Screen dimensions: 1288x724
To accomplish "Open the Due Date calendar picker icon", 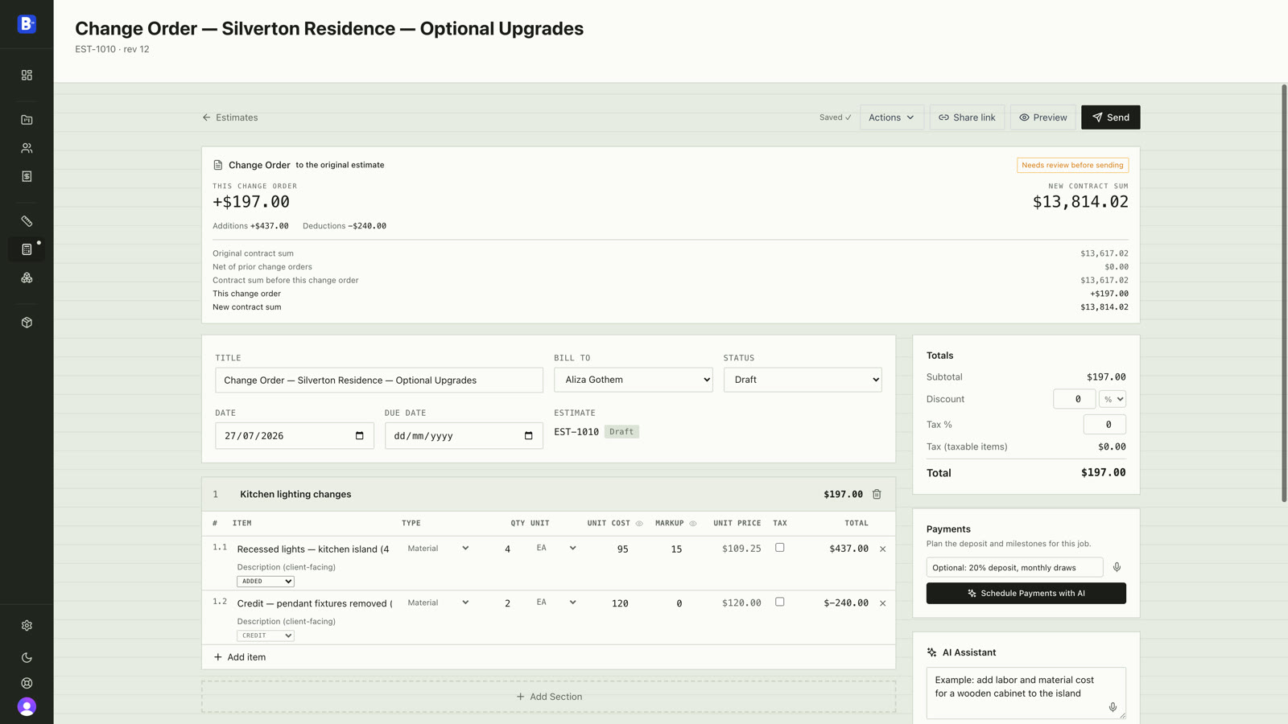I will 529,436.
